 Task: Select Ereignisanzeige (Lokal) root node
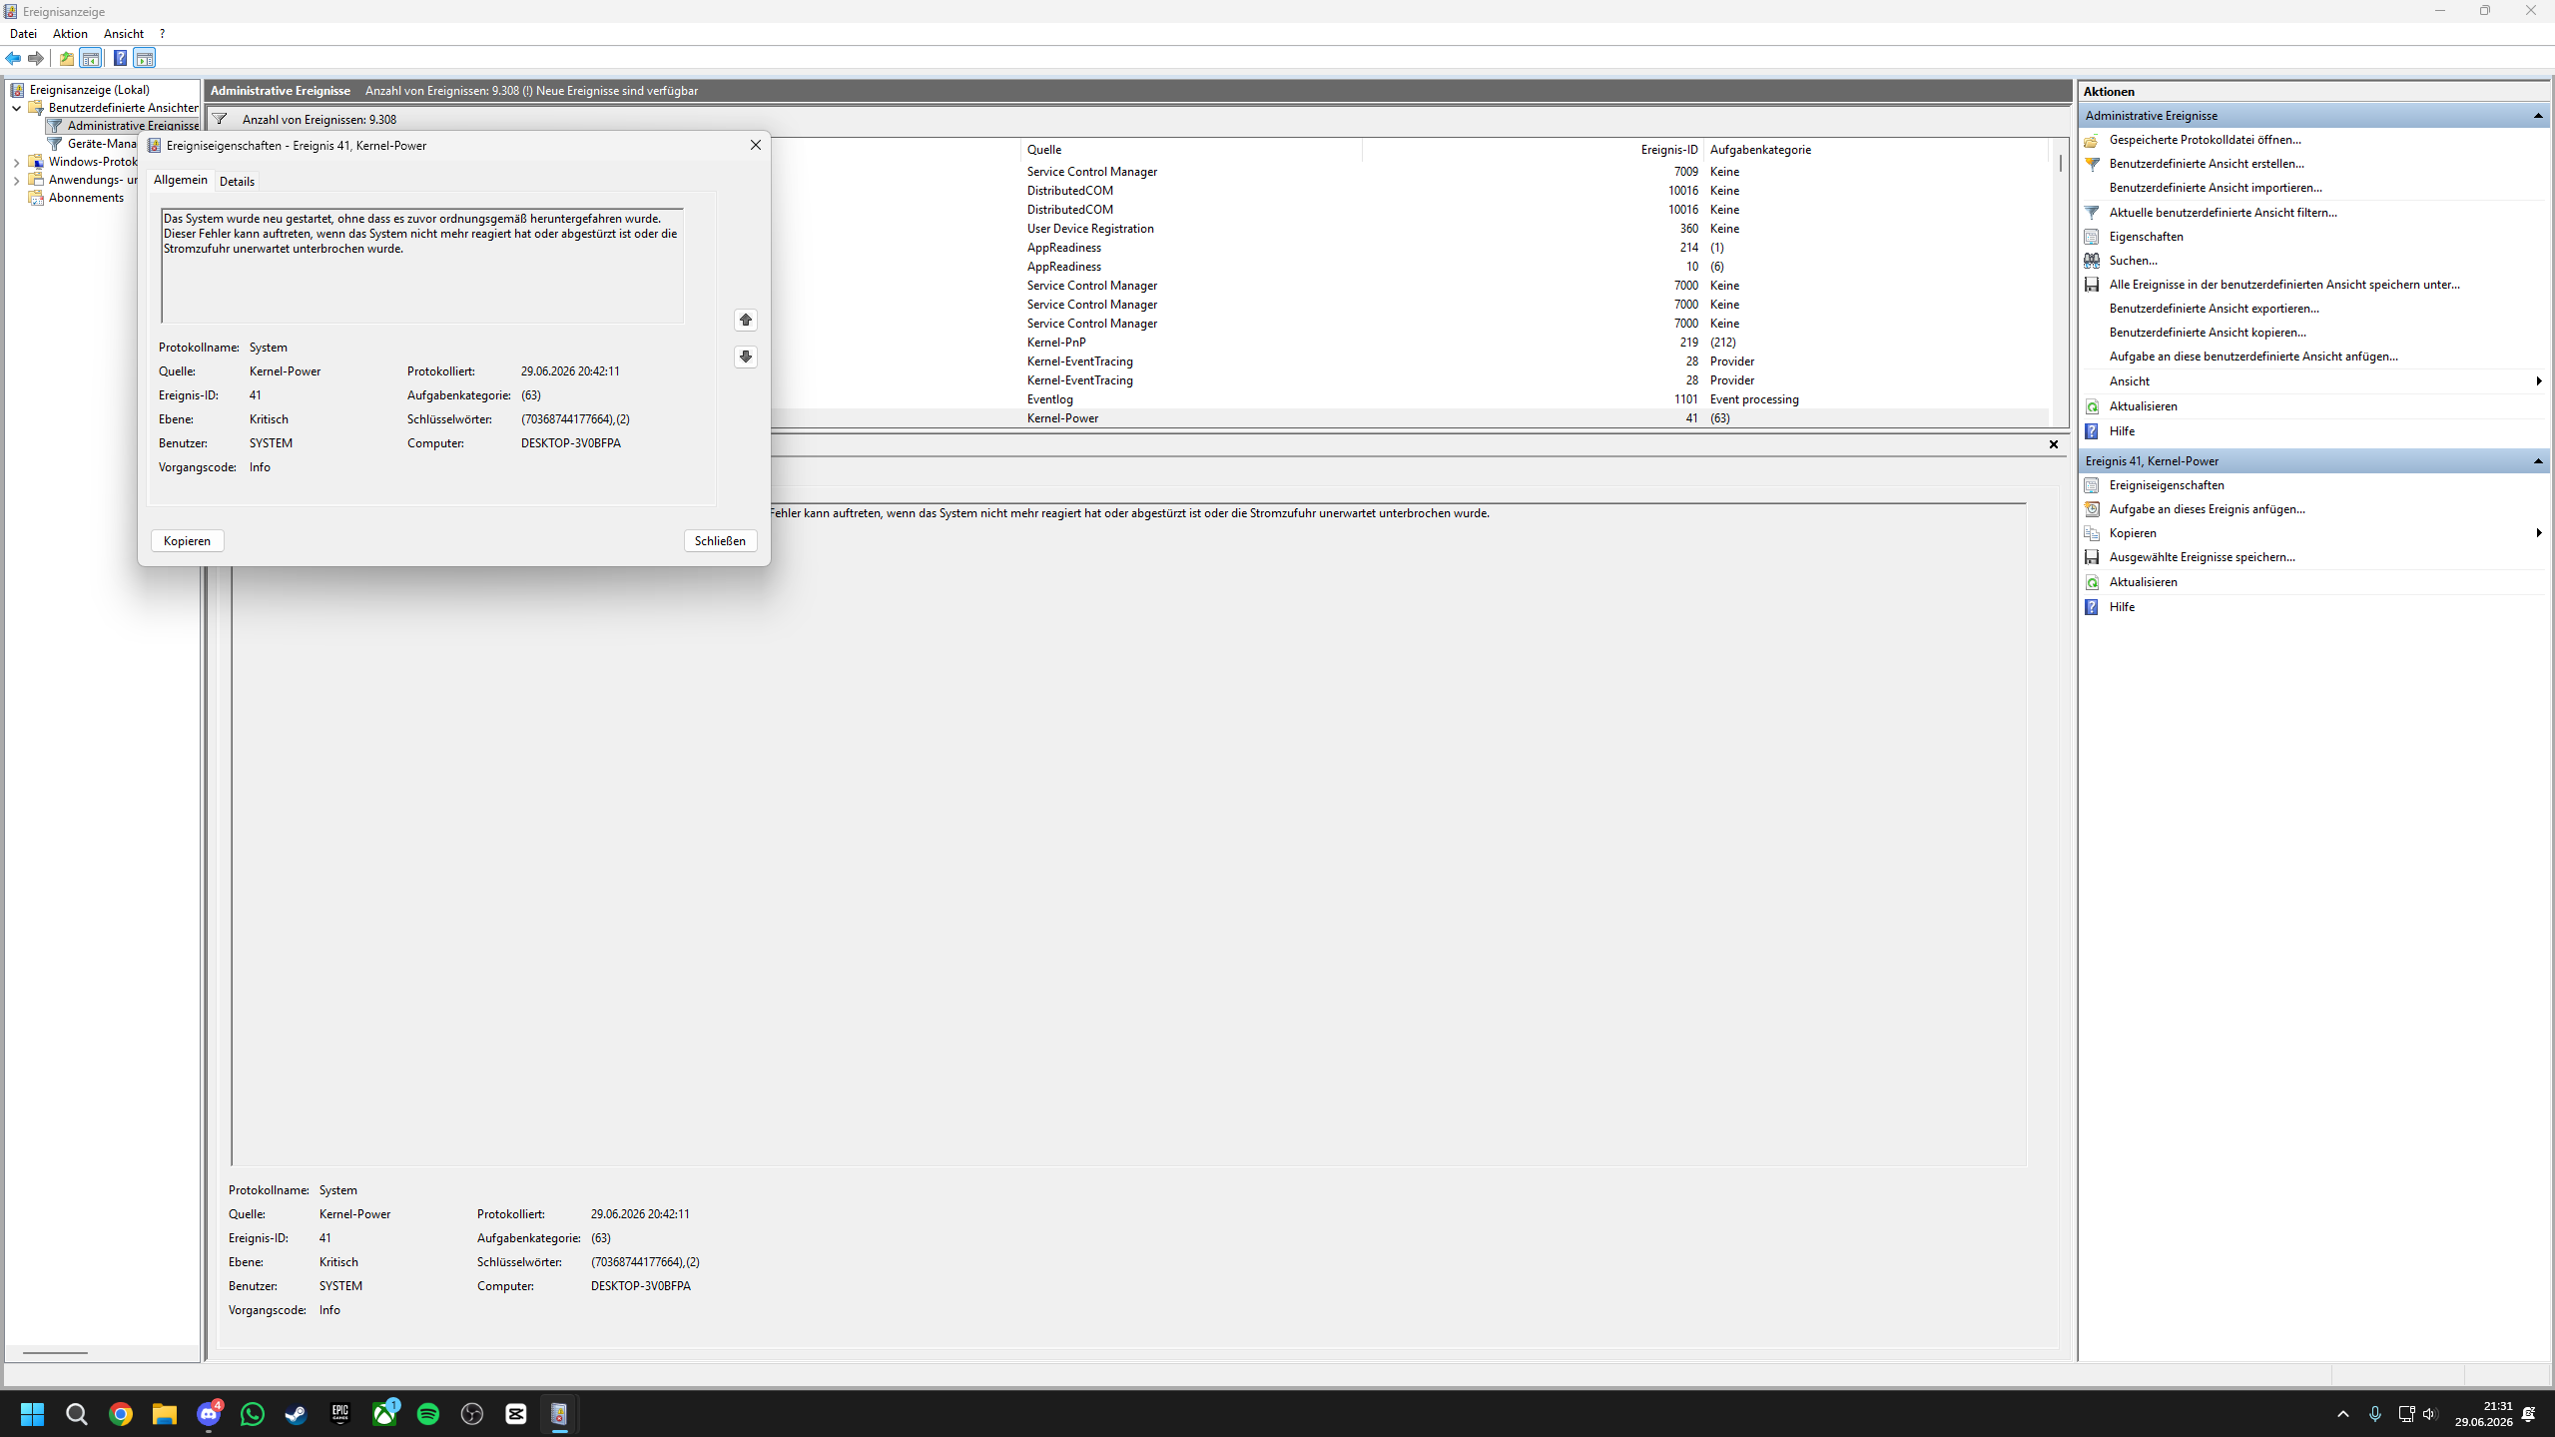[x=89, y=90]
